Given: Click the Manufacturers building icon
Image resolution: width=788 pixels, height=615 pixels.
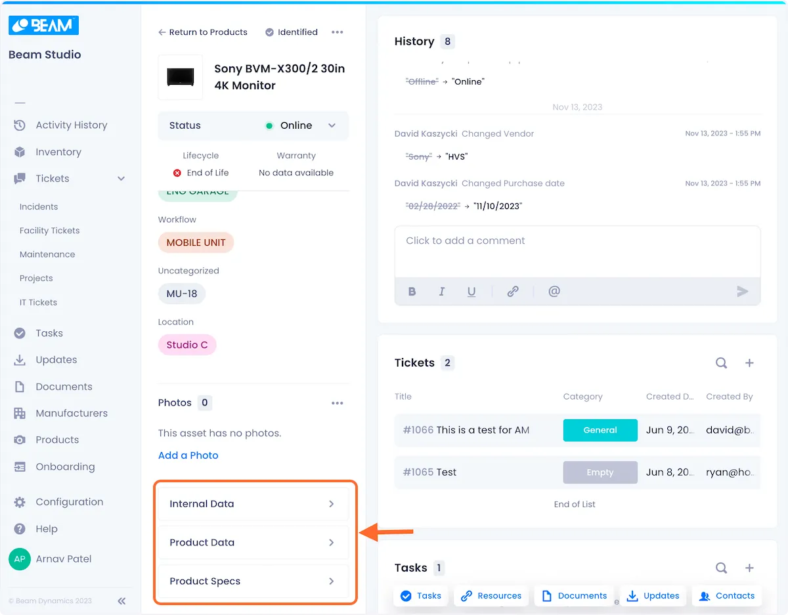Looking at the screenshot, I should click(x=20, y=413).
